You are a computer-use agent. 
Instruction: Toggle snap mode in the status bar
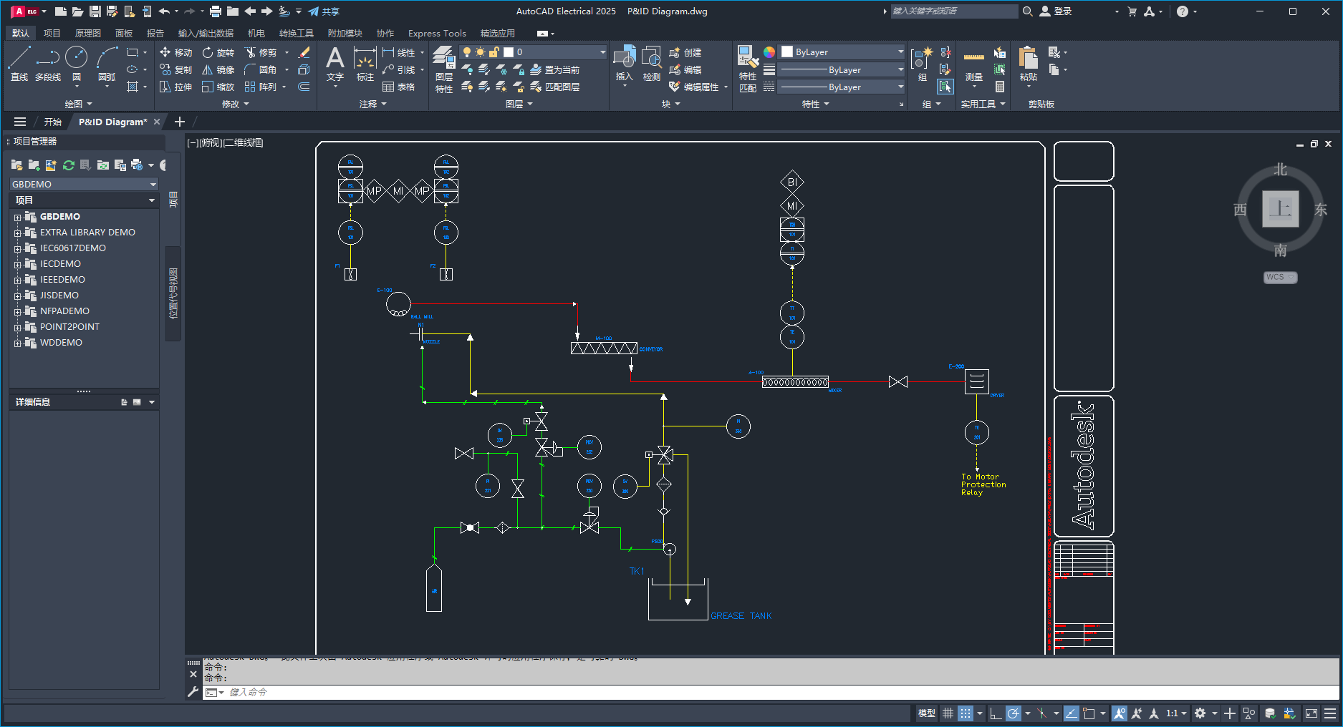(x=965, y=713)
